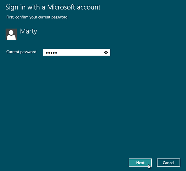Select the gray profile silhouette icon
Screen dimensions: 186x171
[11, 34]
